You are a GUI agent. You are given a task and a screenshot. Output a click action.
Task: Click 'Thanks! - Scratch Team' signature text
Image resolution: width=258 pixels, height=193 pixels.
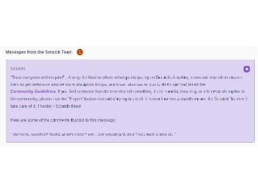[59, 106]
